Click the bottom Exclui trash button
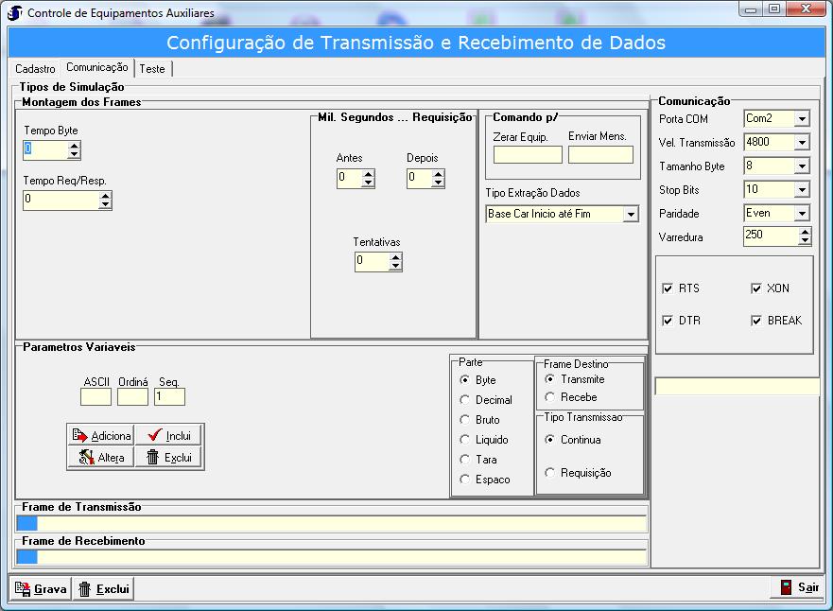Viewport: 833px width, 611px height. click(103, 588)
